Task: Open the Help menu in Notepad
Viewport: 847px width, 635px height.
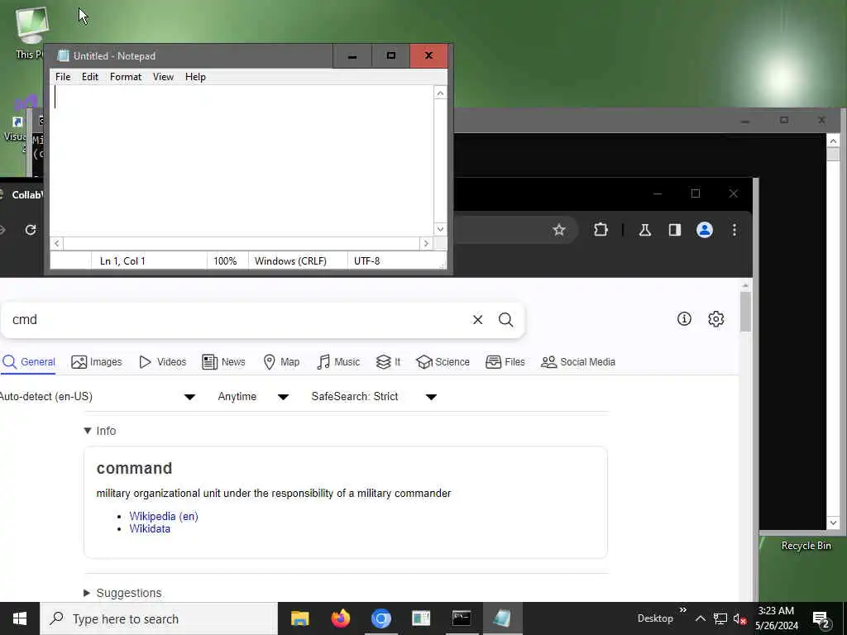Action: (195, 77)
